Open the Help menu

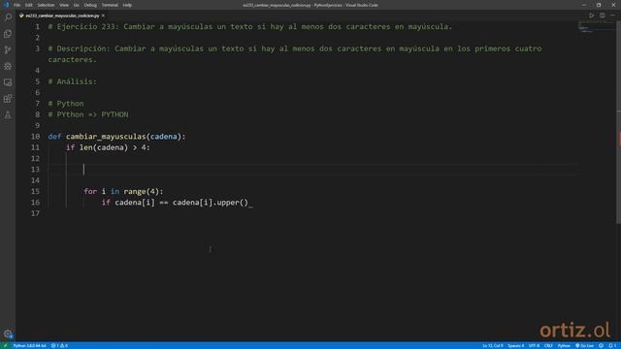(x=127, y=5)
